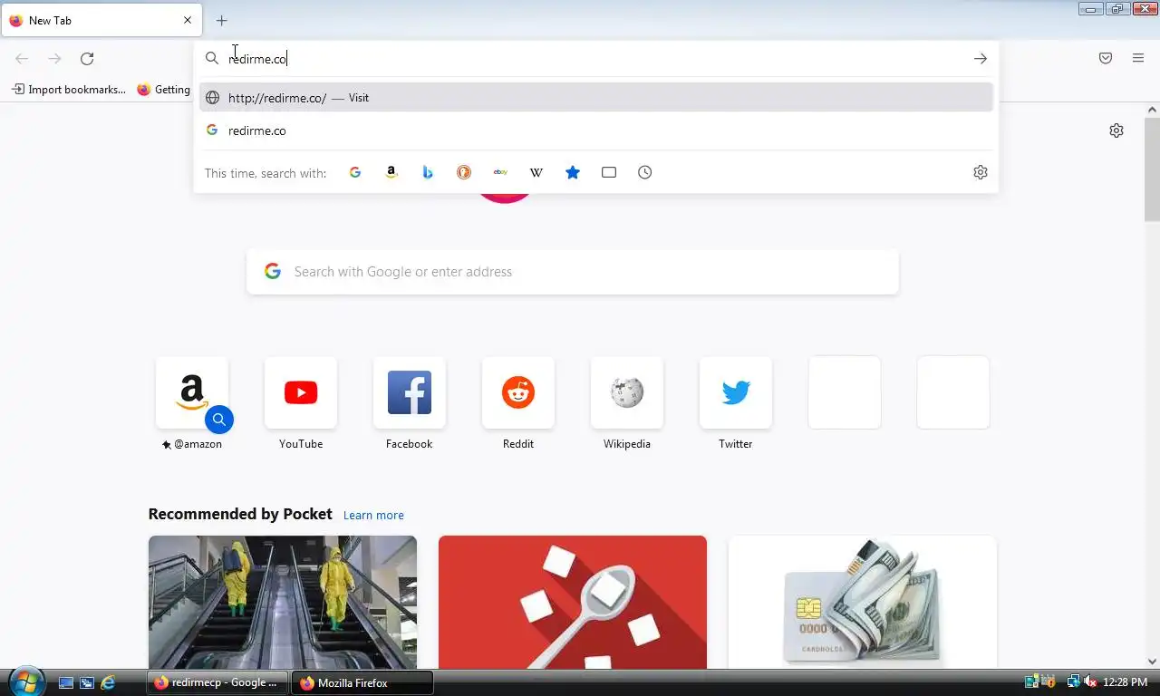Image resolution: width=1160 pixels, height=696 pixels.
Task: Search this time with eBay icon
Action: pyautogui.click(x=500, y=172)
